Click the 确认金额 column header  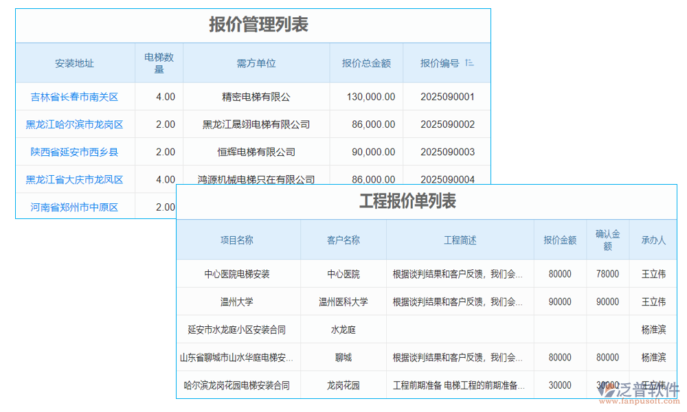pos(607,240)
